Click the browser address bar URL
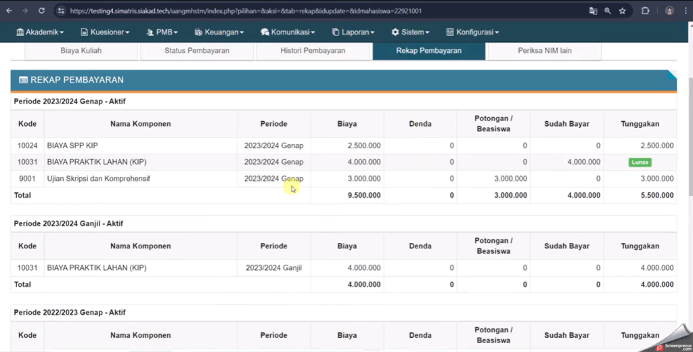This screenshot has height=352, width=693. pos(271,11)
